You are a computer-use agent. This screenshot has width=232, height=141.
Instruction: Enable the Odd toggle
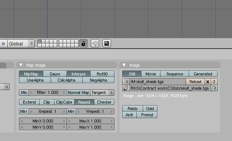click(x=150, y=109)
